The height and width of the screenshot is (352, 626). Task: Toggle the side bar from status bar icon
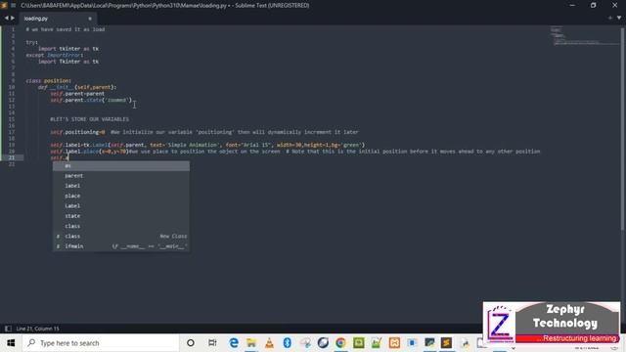pos(8,329)
